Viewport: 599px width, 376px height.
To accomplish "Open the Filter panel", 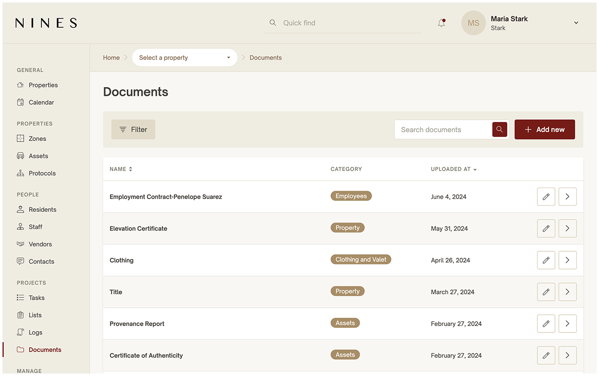I will pyautogui.click(x=133, y=129).
